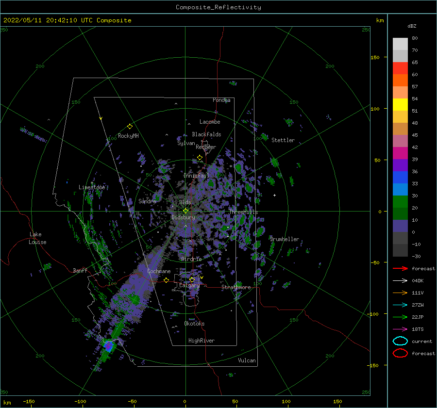437x408 pixels.
Task: Click the ThreeHills label
Action: 244,212
